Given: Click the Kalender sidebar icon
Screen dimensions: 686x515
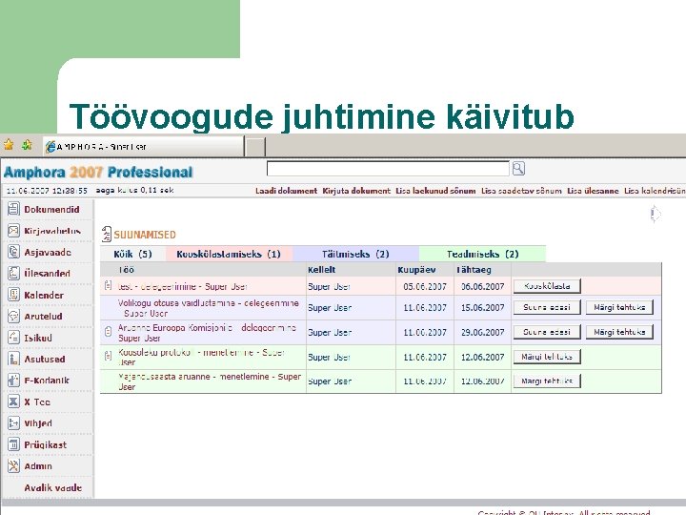Looking at the screenshot, I should 13,295.
